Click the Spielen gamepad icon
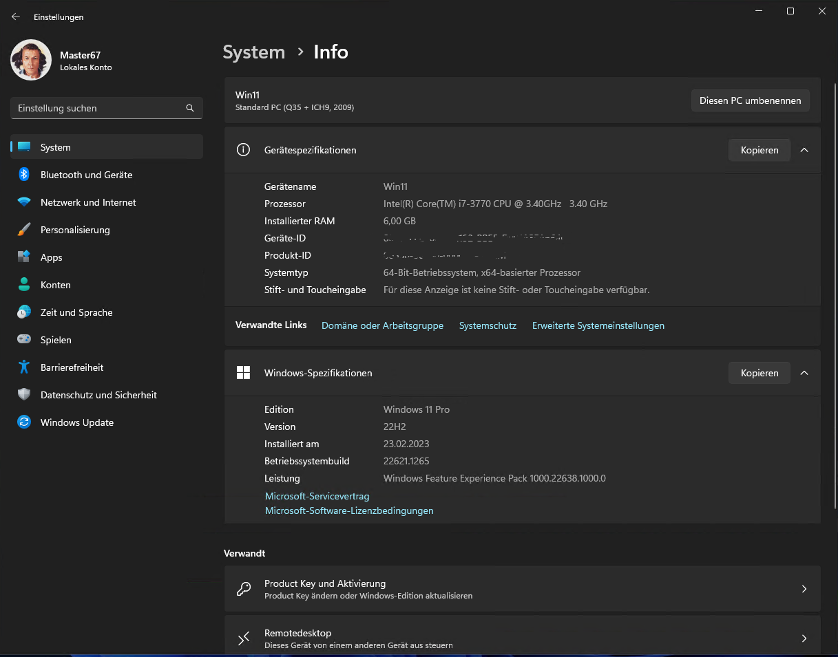 tap(24, 340)
